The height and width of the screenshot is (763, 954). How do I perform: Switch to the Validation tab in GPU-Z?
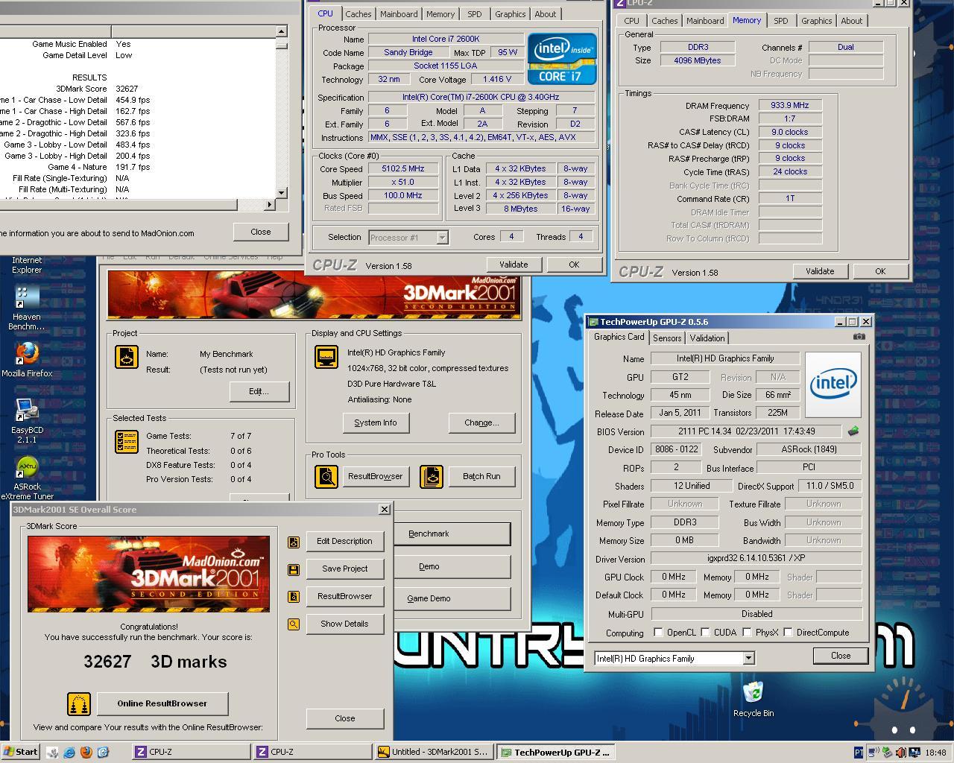point(707,338)
